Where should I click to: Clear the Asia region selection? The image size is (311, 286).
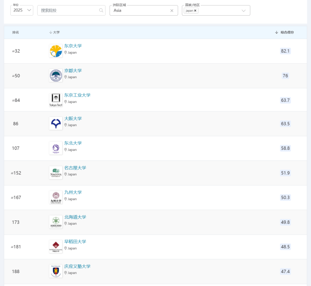tap(172, 11)
